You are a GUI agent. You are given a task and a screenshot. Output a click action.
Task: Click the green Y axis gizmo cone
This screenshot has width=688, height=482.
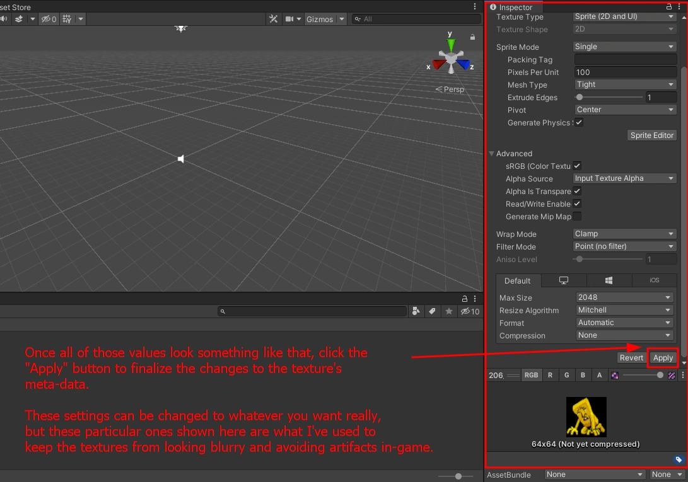(451, 44)
